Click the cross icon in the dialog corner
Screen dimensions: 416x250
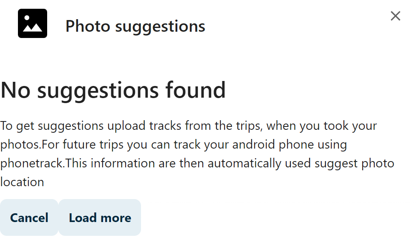(x=395, y=16)
